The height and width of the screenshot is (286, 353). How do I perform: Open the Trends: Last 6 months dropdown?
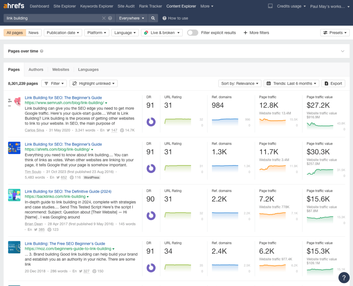[291, 83]
